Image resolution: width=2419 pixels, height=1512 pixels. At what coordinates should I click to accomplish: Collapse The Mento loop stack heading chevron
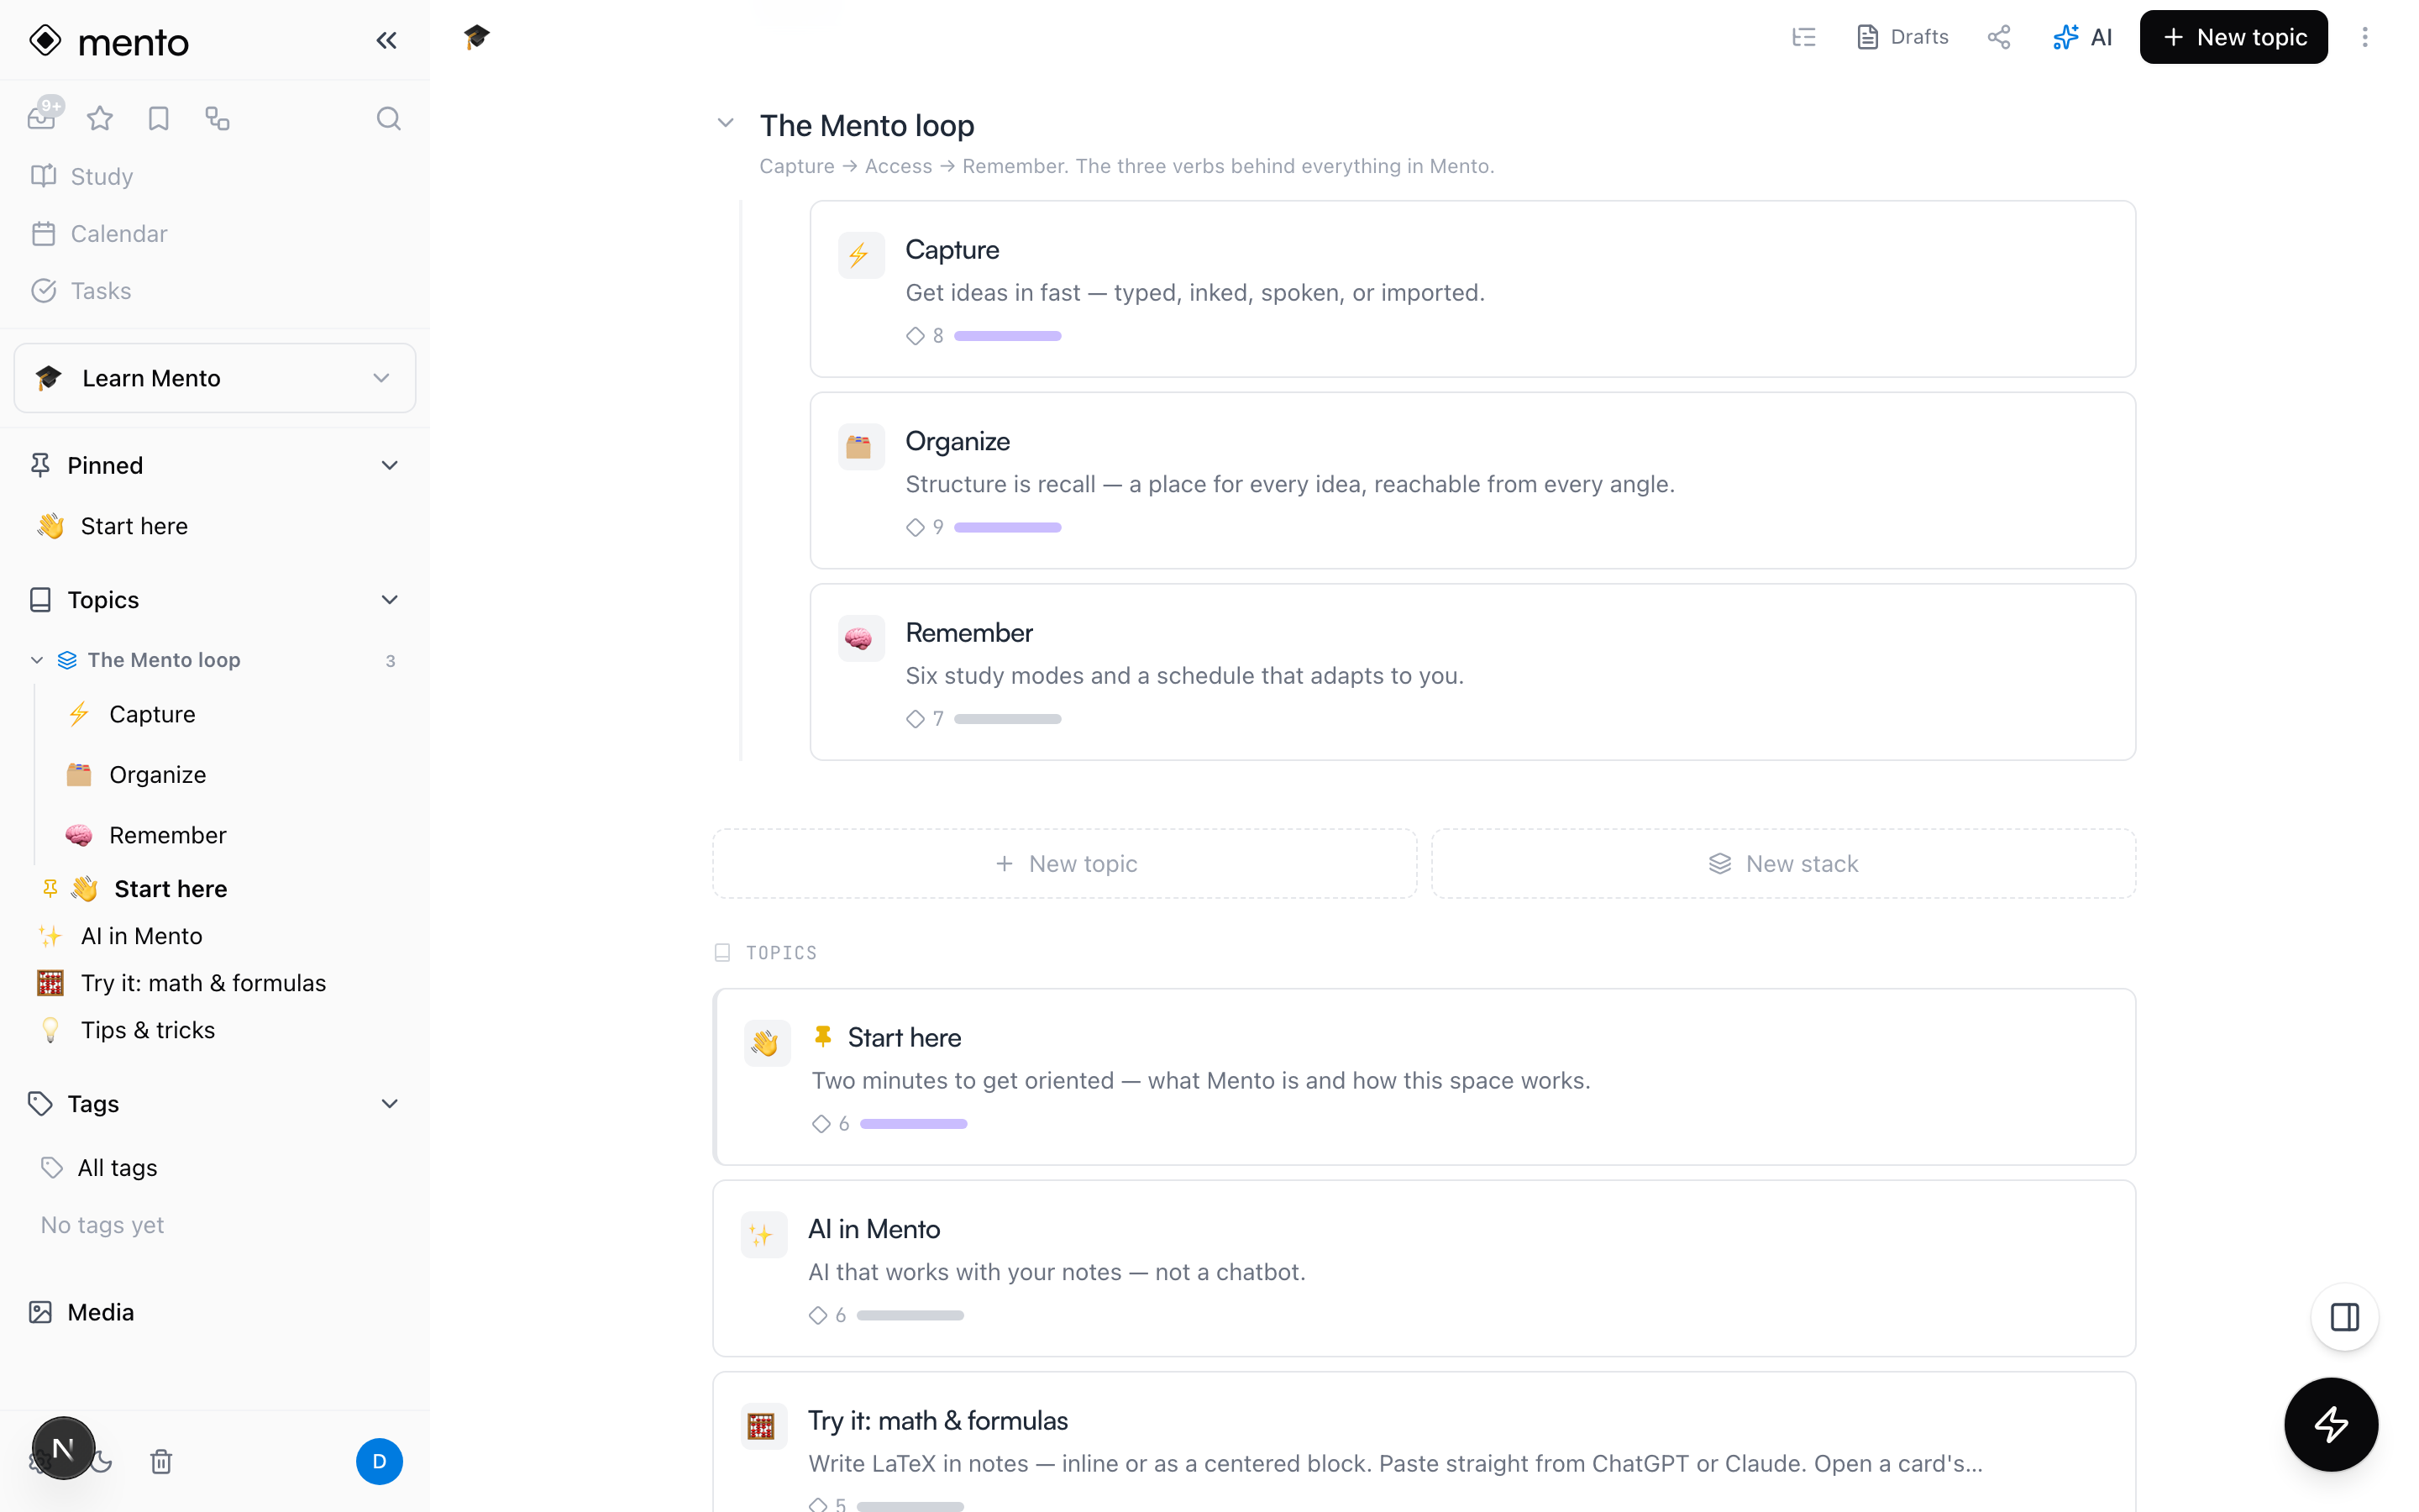tap(726, 123)
